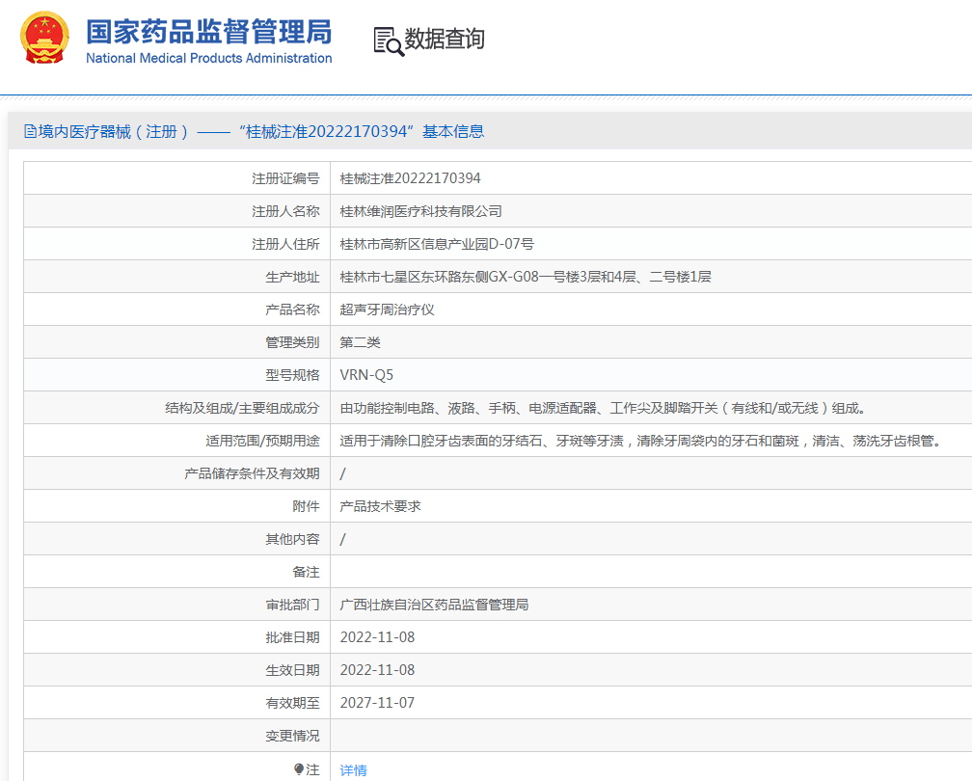
Task: Click the 数据查询 heading text
Action: tap(445, 39)
